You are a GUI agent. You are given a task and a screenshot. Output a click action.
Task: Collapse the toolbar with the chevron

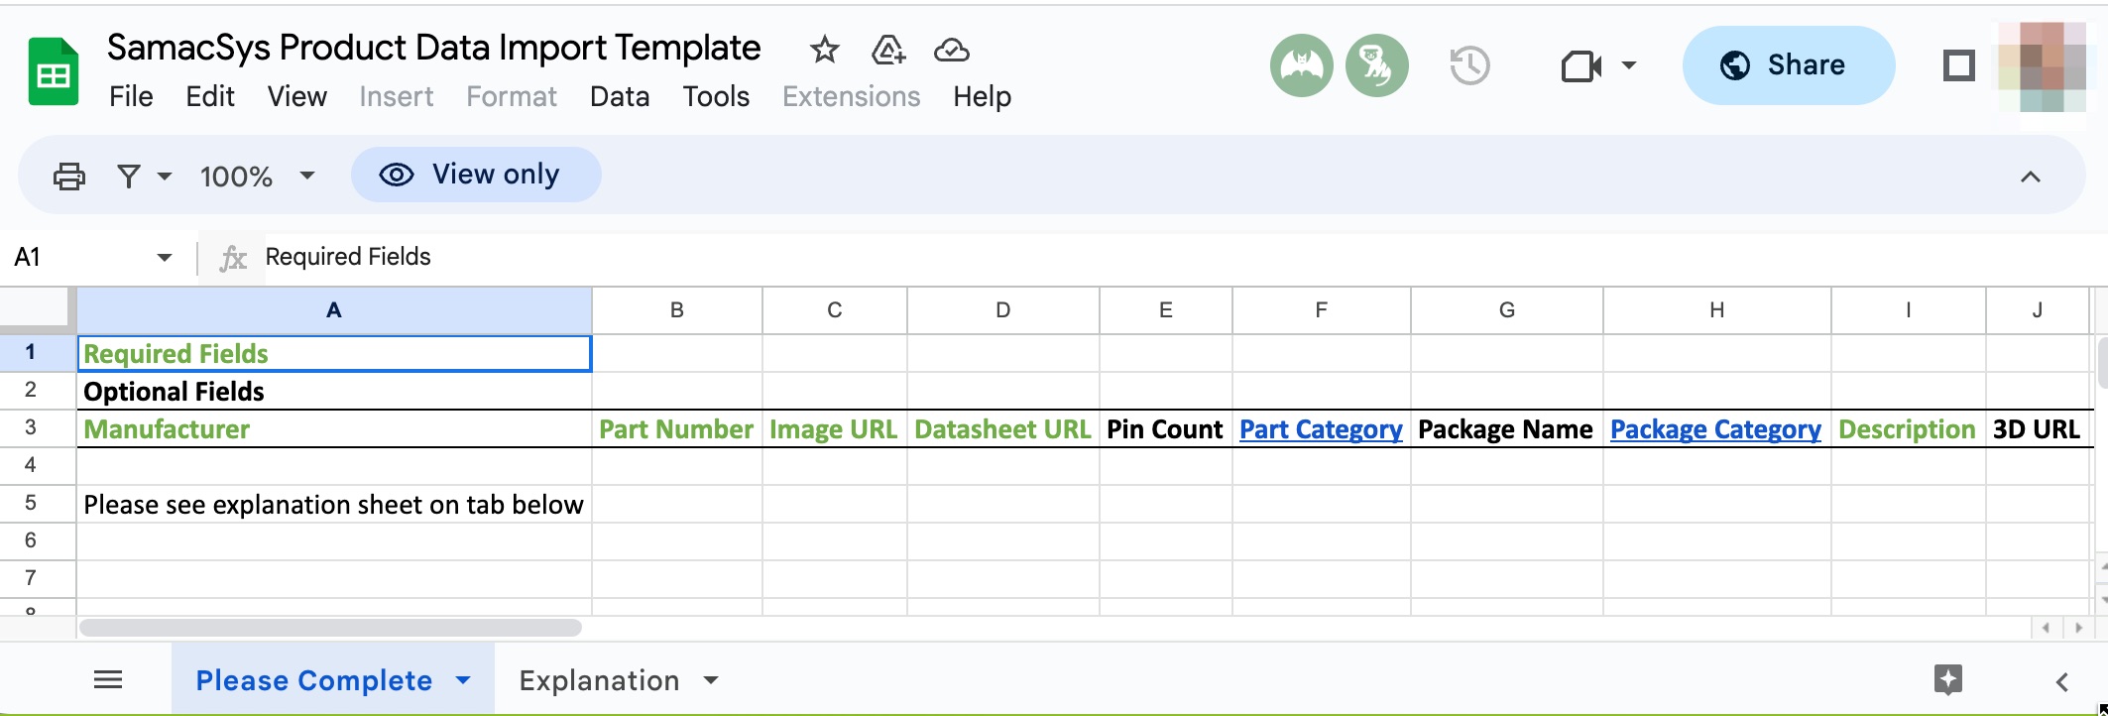pos(2030,177)
